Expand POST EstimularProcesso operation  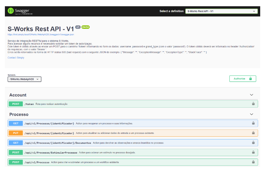click(x=133, y=153)
